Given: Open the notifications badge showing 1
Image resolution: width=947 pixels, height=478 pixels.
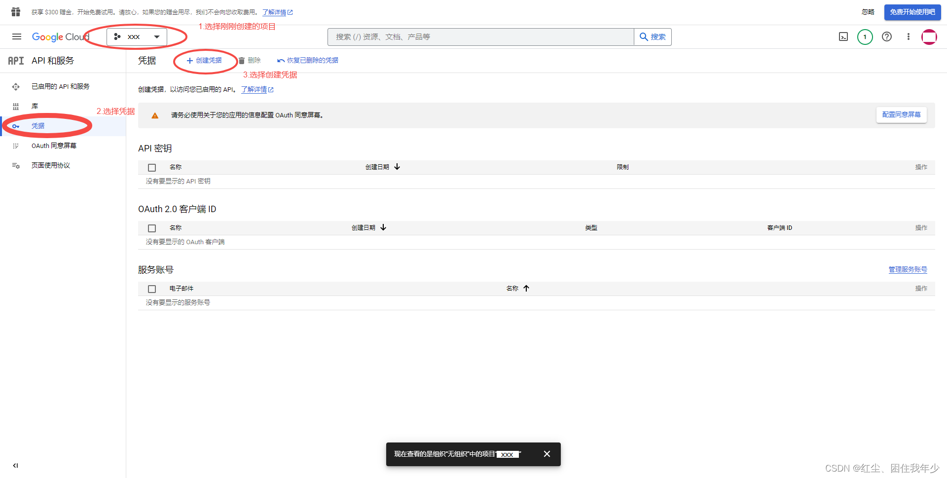Looking at the screenshot, I should [x=865, y=37].
